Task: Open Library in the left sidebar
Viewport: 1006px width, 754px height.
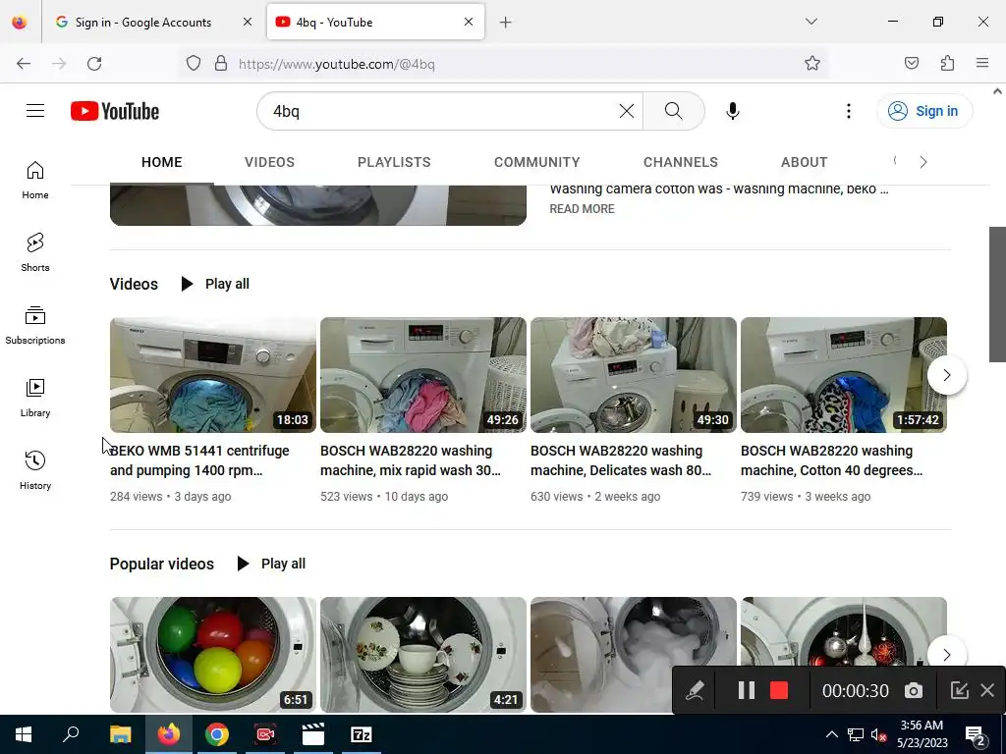Action: (35, 399)
